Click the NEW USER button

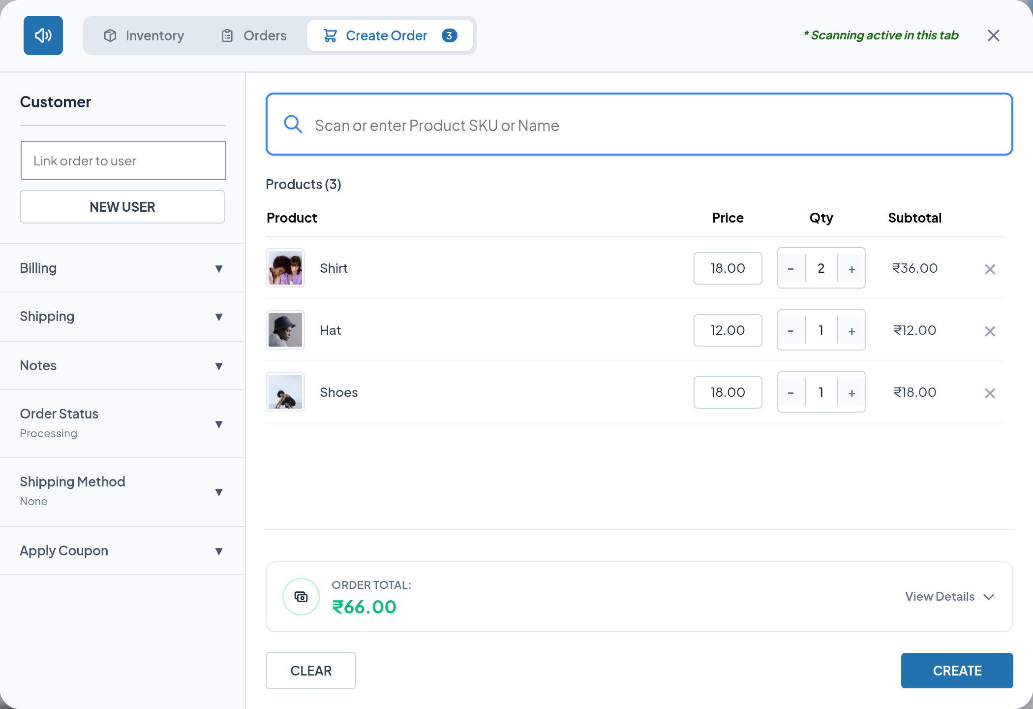point(122,207)
